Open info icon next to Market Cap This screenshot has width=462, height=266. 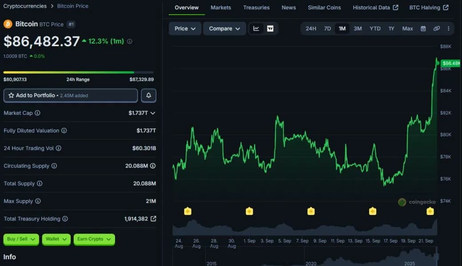[x=37, y=113]
